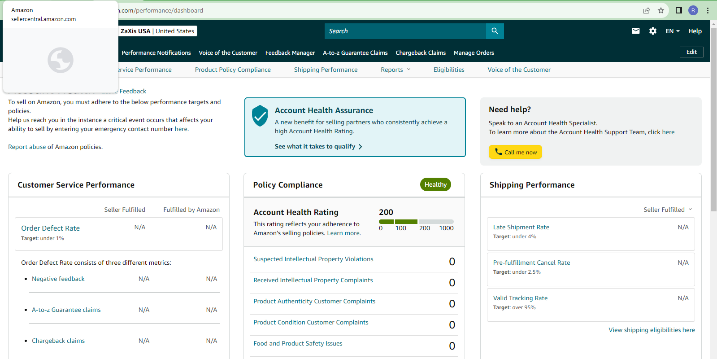Open Product Condition Customer Complaints
717x359 pixels.
(311, 322)
